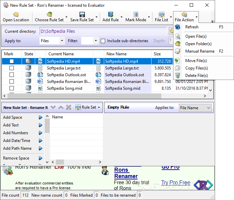234x200 pixels.
Task: Mark the Softpedia HD.mp4 checkbox
Action: pyautogui.click(x=11, y=61)
